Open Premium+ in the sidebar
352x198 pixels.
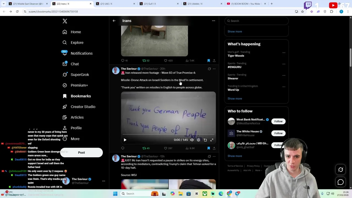(75, 85)
